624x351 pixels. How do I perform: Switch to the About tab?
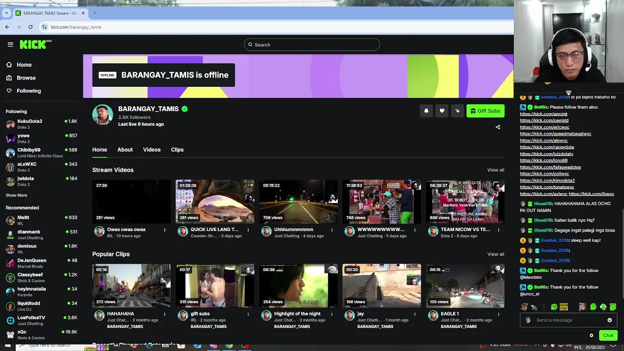(125, 150)
